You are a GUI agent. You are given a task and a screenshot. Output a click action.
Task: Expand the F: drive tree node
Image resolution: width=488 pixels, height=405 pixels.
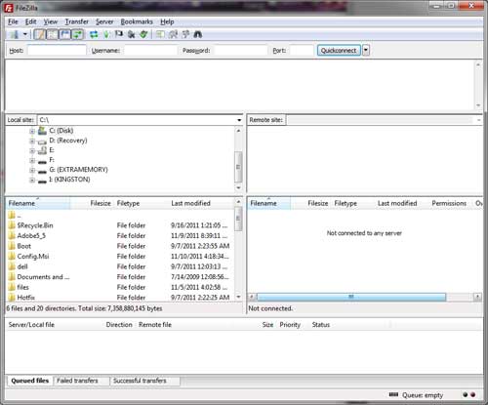[32, 160]
